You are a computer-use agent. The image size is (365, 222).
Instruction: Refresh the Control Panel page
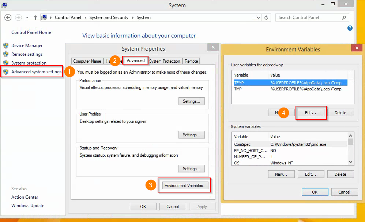point(266,17)
